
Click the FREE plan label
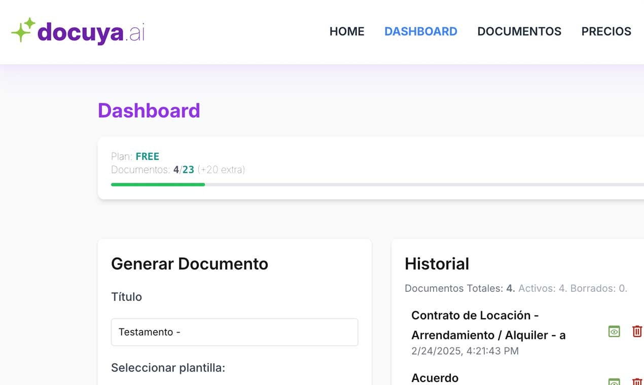(148, 157)
